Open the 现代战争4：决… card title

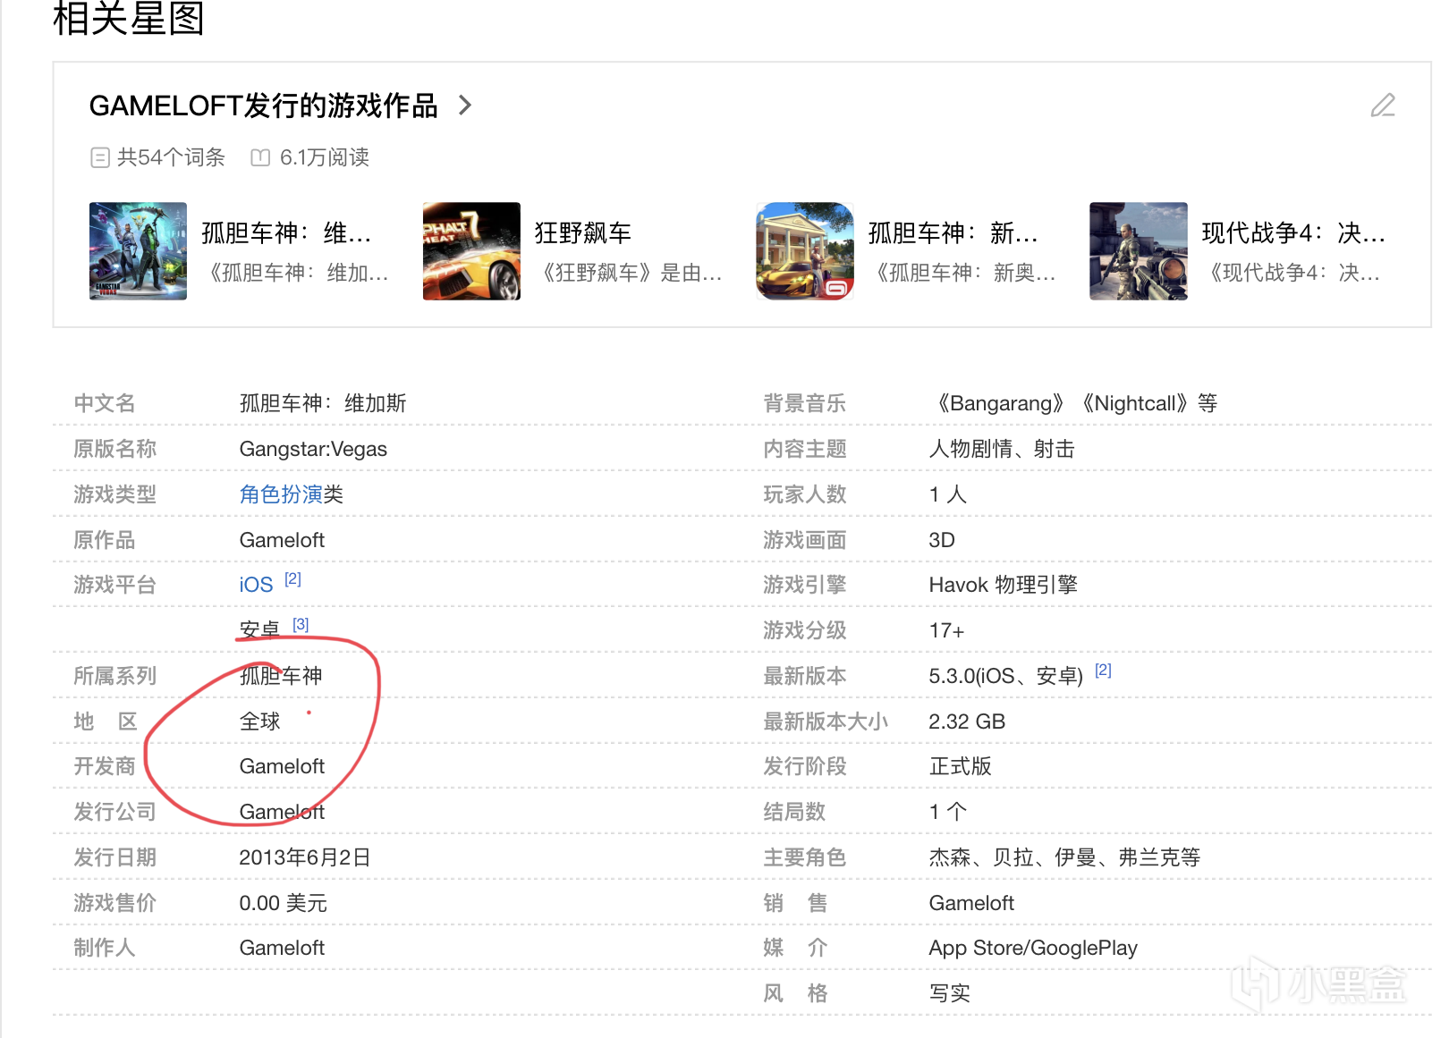point(1293,233)
